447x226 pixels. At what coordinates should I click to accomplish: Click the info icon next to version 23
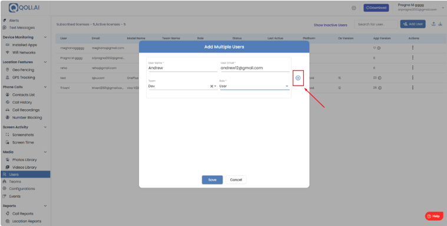[380, 78]
